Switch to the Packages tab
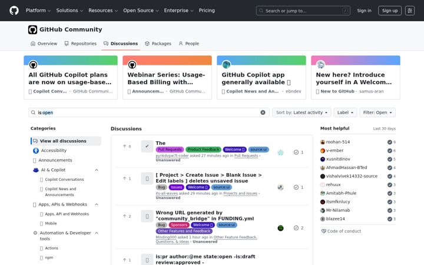The height and width of the screenshot is (265, 424). point(158,44)
